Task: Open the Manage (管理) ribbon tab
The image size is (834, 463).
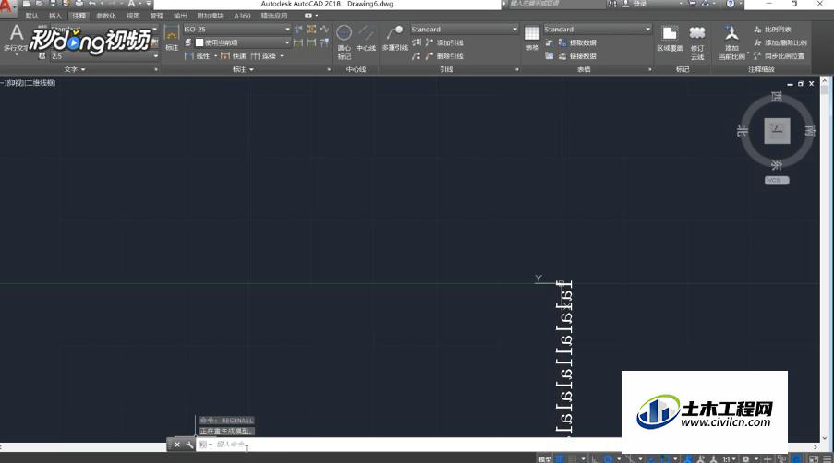Action: pos(156,16)
